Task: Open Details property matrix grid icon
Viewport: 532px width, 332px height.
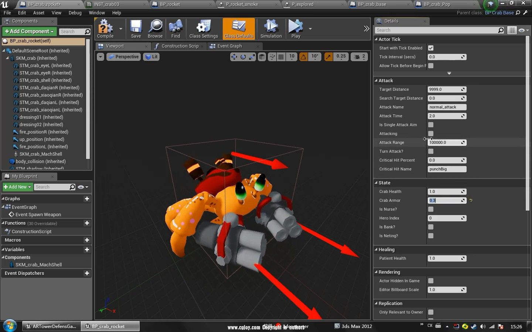Action: pos(512,30)
